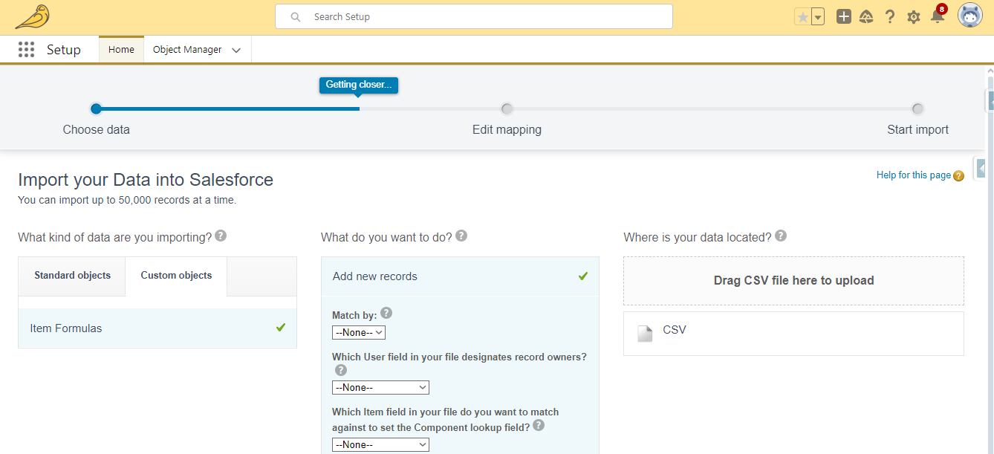Switch to the Custom objects tab
This screenshot has width=994, height=454.
176,276
